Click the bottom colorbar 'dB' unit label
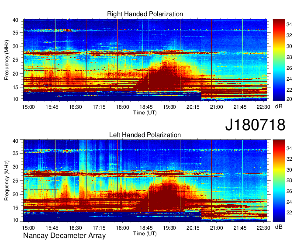This screenshot has height=241, width=297. click(x=279, y=227)
